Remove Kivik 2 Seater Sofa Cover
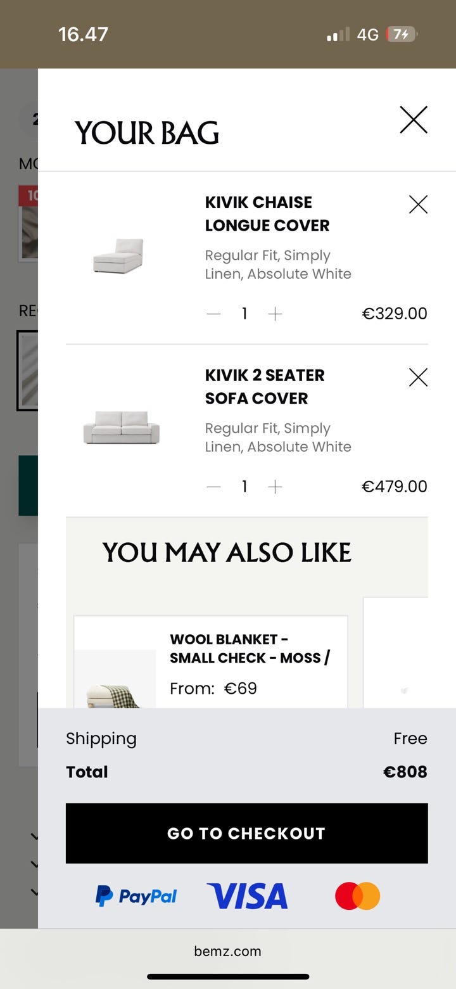Image resolution: width=456 pixels, height=989 pixels. [418, 378]
